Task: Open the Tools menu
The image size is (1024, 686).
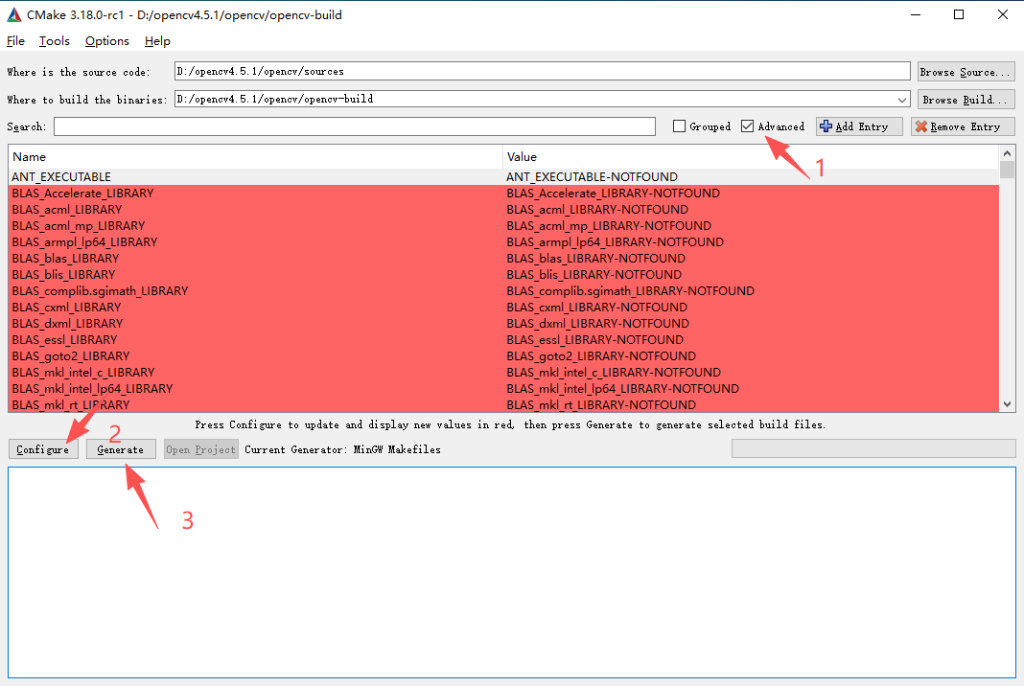Action: (55, 41)
